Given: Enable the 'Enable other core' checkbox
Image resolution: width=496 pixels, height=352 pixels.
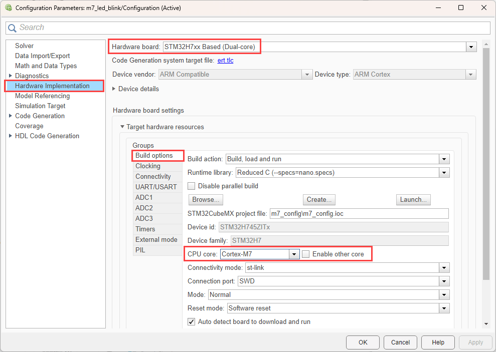Looking at the screenshot, I should (x=306, y=254).
